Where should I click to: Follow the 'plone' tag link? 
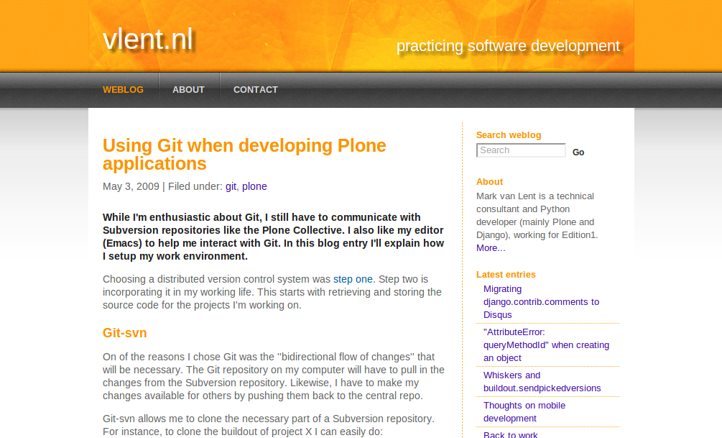point(254,186)
